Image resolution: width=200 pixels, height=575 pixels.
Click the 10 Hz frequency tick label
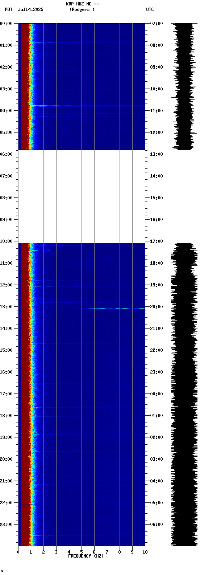coord(145,552)
